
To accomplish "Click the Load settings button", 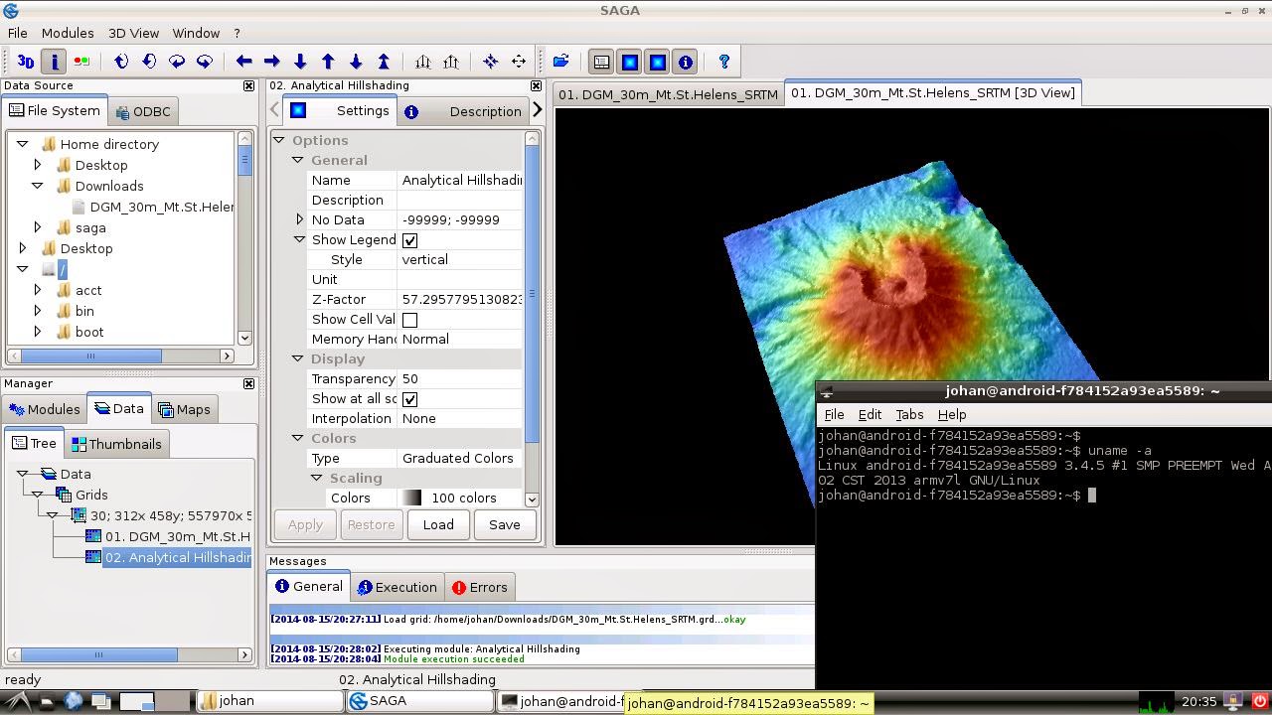I will point(438,524).
